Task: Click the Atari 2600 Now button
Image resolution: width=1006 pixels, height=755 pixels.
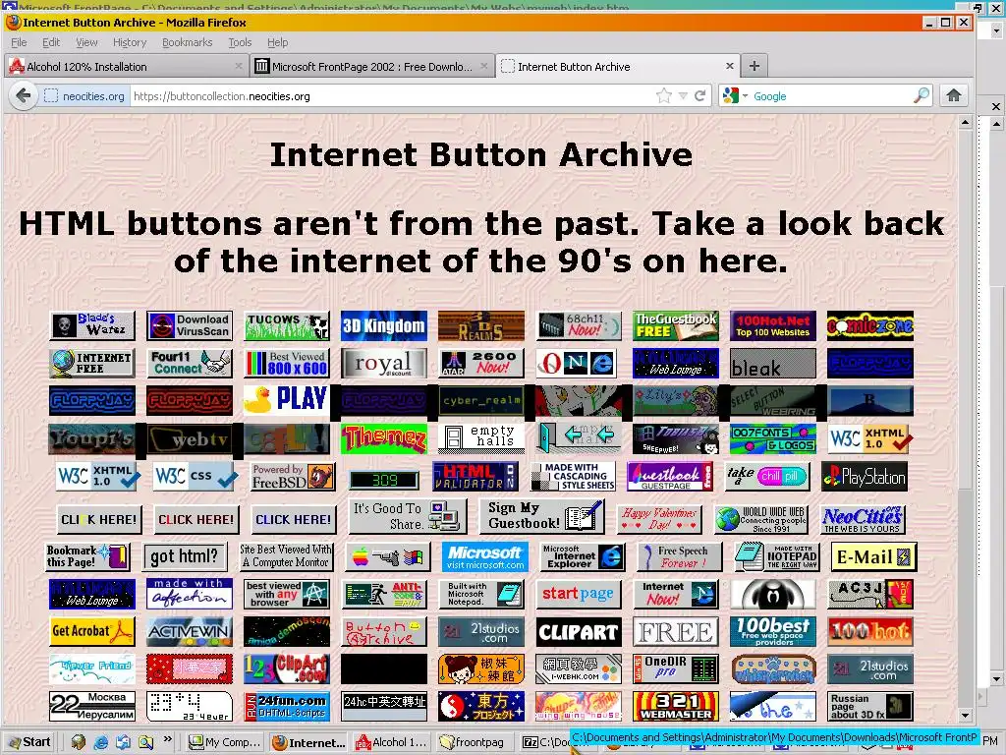Action: coord(481,363)
